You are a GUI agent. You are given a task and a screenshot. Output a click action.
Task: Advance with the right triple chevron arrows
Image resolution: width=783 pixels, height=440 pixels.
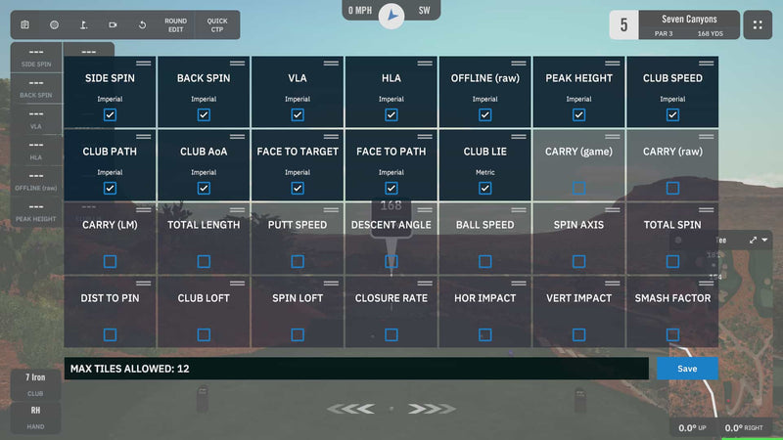432,409
